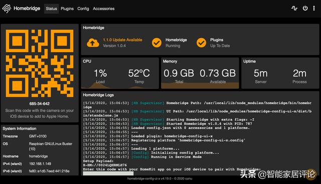Click the Loaded config.json log line
Screen dimensions: 321x184
[x=167, y=128]
